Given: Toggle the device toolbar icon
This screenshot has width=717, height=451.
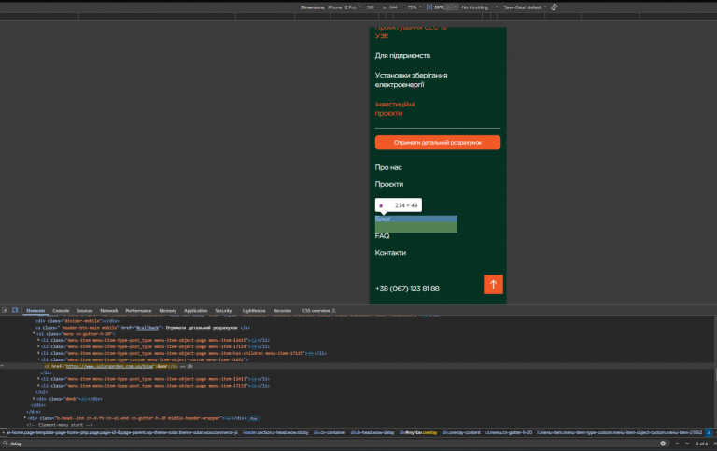Looking at the screenshot, I should point(15,310).
